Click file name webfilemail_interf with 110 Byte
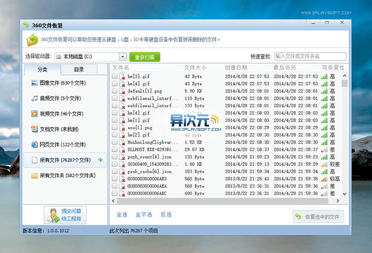This screenshot has width=372, height=253. click(153, 99)
